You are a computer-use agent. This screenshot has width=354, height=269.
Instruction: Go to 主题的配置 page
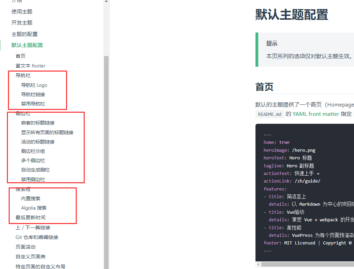click(x=25, y=34)
